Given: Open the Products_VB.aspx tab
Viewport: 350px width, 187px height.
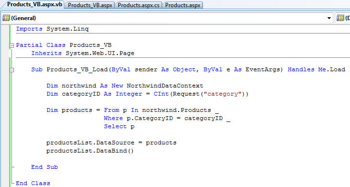Looking at the screenshot, I should pyautogui.click(x=90, y=5).
